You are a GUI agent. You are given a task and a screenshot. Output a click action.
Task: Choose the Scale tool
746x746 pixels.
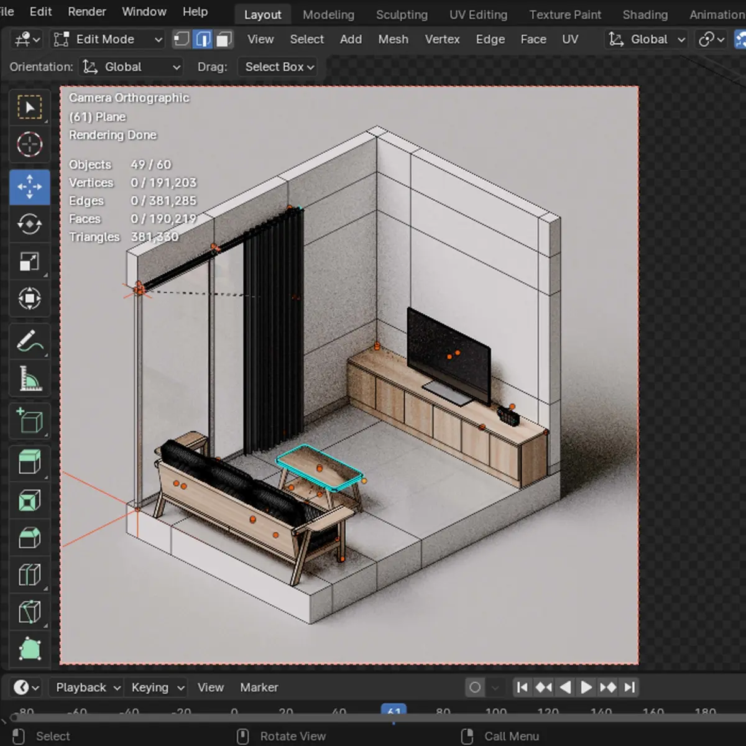(29, 262)
